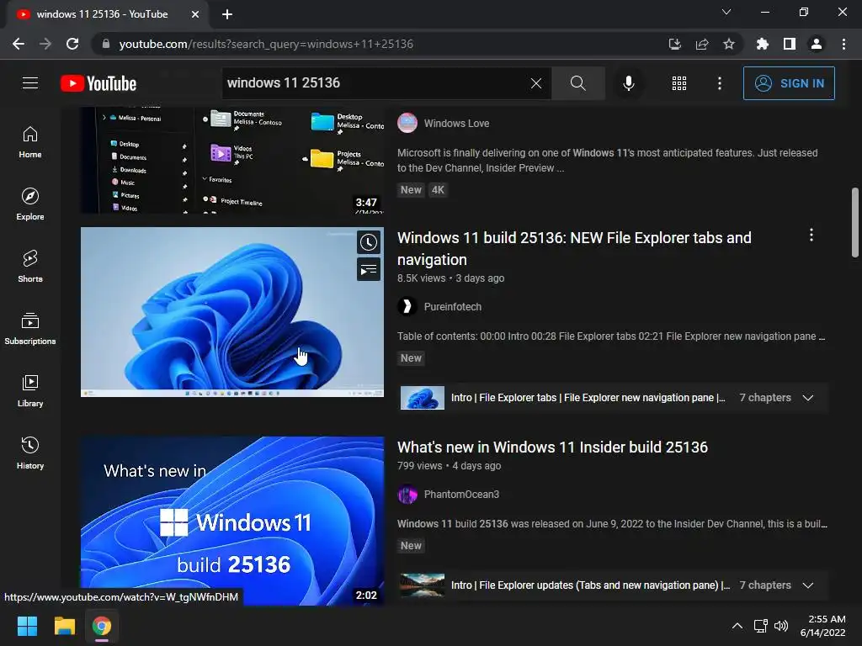Open Chrome three-dot menu
862x646 pixels.
tap(843, 44)
